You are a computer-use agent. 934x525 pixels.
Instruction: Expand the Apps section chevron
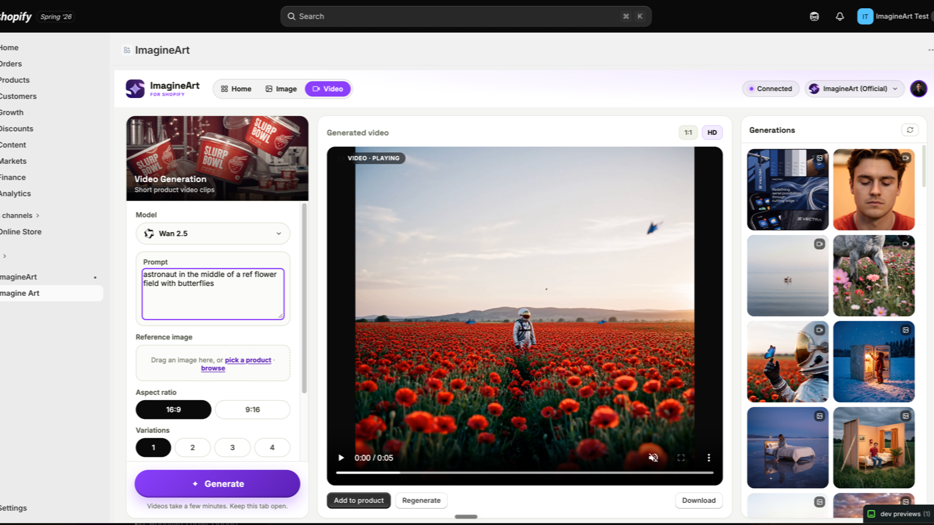click(5, 256)
